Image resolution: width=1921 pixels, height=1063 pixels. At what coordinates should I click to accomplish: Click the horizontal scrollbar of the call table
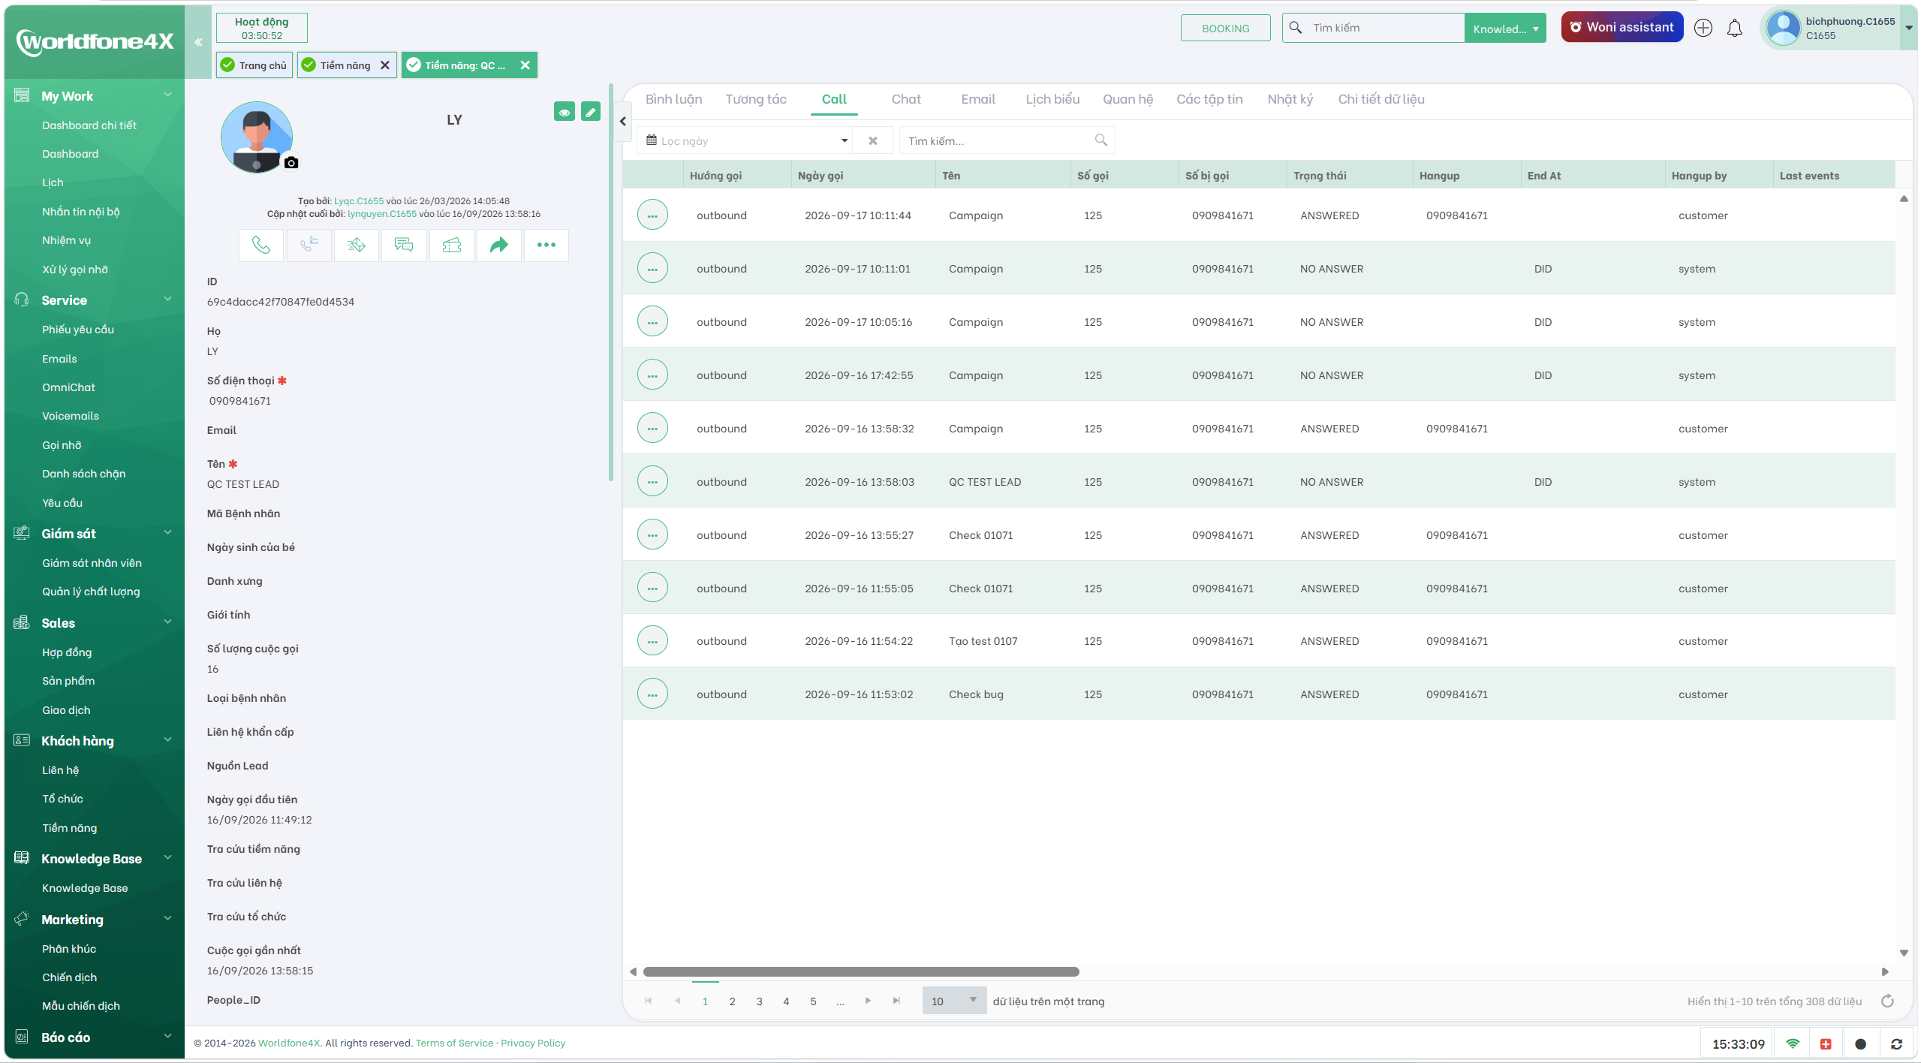point(861,971)
